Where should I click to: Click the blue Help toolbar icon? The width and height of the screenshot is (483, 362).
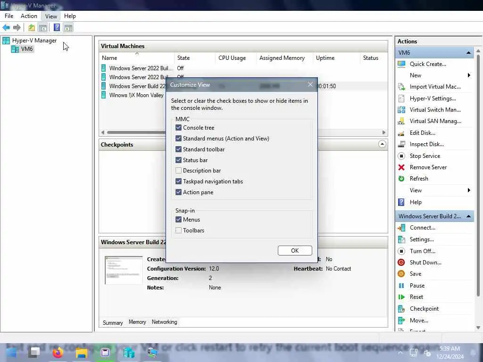(x=57, y=27)
